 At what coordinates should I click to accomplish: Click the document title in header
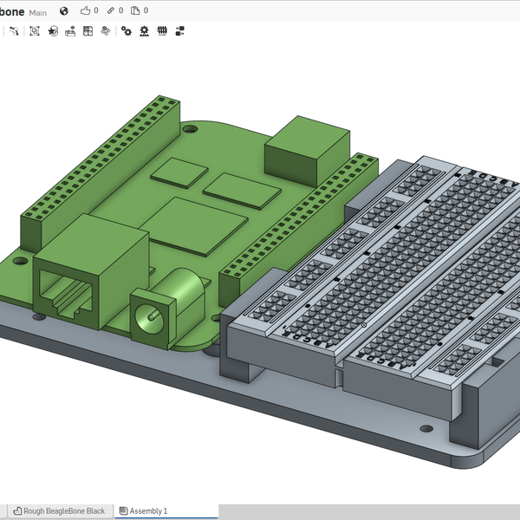pos(12,11)
